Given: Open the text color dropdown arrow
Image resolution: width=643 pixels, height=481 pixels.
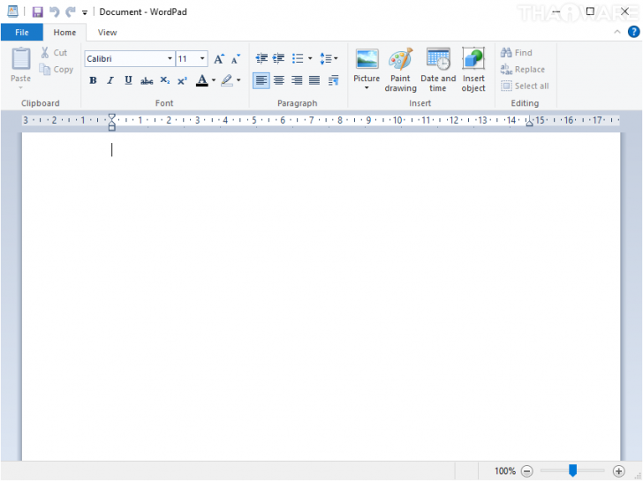Looking at the screenshot, I should pyautogui.click(x=214, y=80).
